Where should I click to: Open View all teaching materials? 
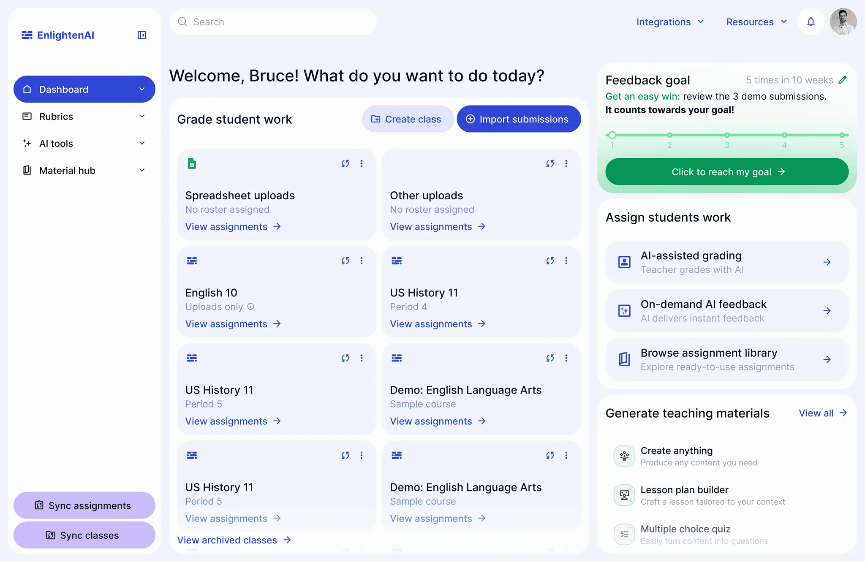pos(823,413)
